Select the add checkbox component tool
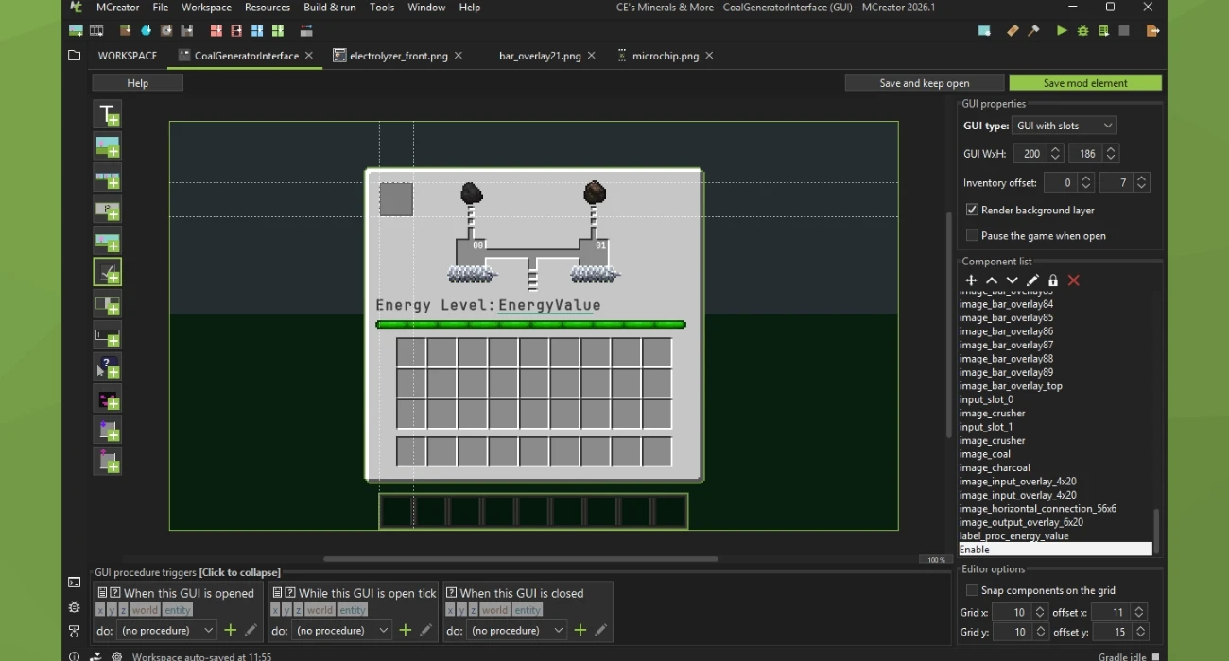Image resolution: width=1229 pixels, height=661 pixels. [108, 272]
